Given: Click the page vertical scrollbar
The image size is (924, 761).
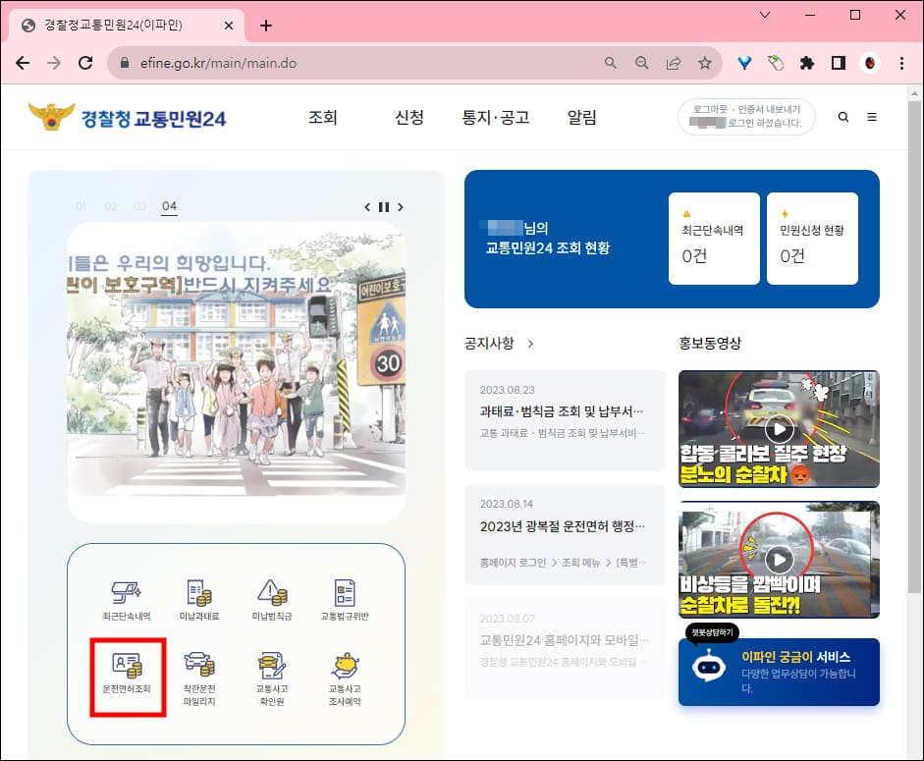Looking at the screenshot, I should 914,348.
